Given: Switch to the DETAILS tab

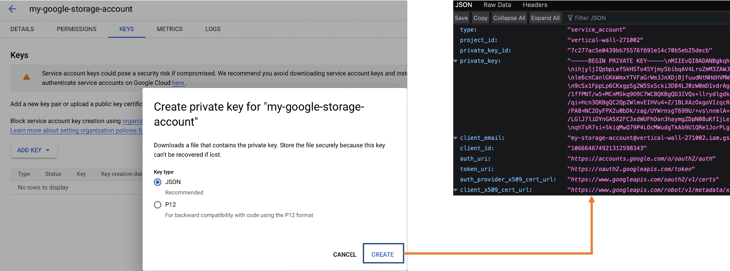Looking at the screenshot, I should pos(22,29).
